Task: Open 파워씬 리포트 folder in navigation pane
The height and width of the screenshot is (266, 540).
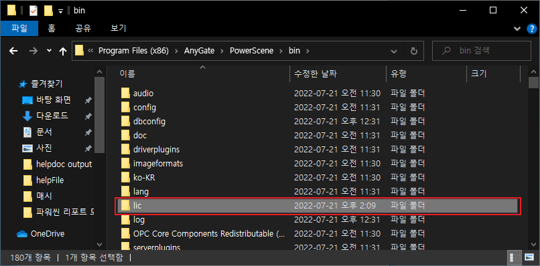Action: [x=65, y=212]
